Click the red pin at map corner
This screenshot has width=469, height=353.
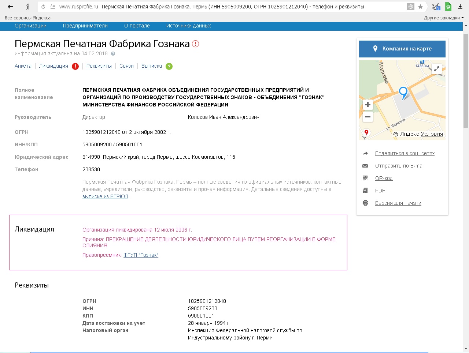point(366,133)
